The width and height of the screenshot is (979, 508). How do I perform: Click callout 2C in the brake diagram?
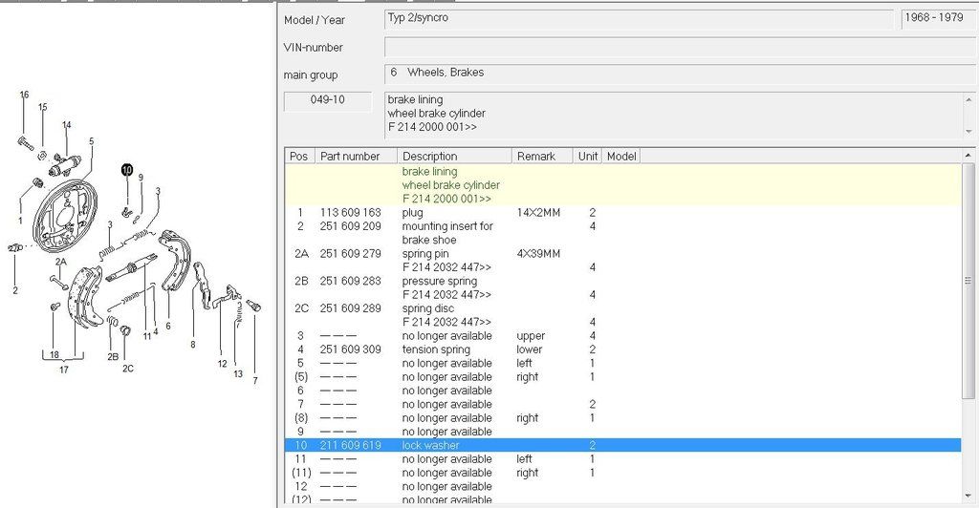click(x=127, y=369)
